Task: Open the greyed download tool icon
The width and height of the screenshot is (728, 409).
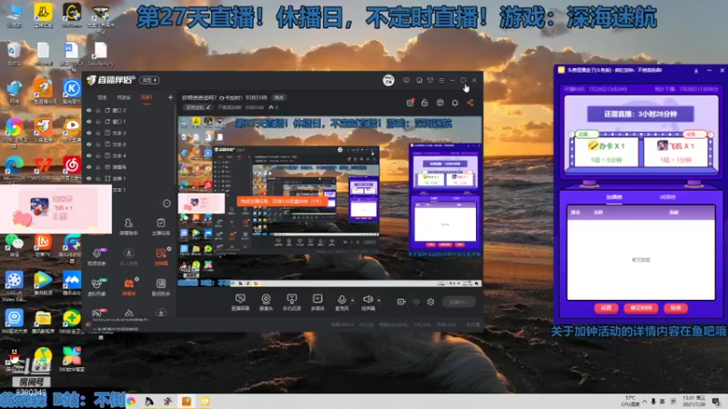Action: (128, 256)
